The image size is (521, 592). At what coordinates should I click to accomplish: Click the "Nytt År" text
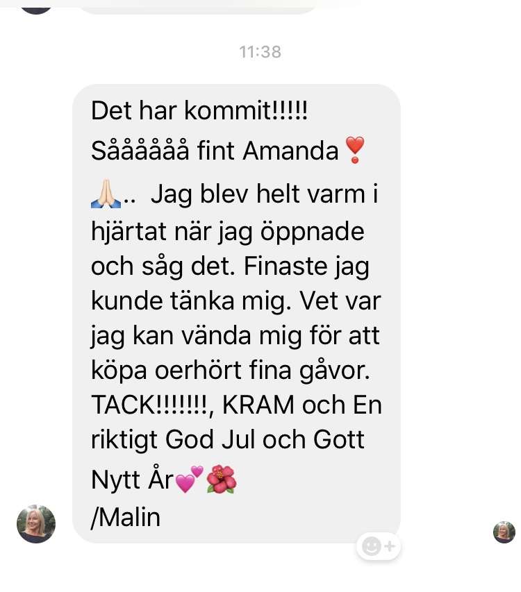click(132, 480)
